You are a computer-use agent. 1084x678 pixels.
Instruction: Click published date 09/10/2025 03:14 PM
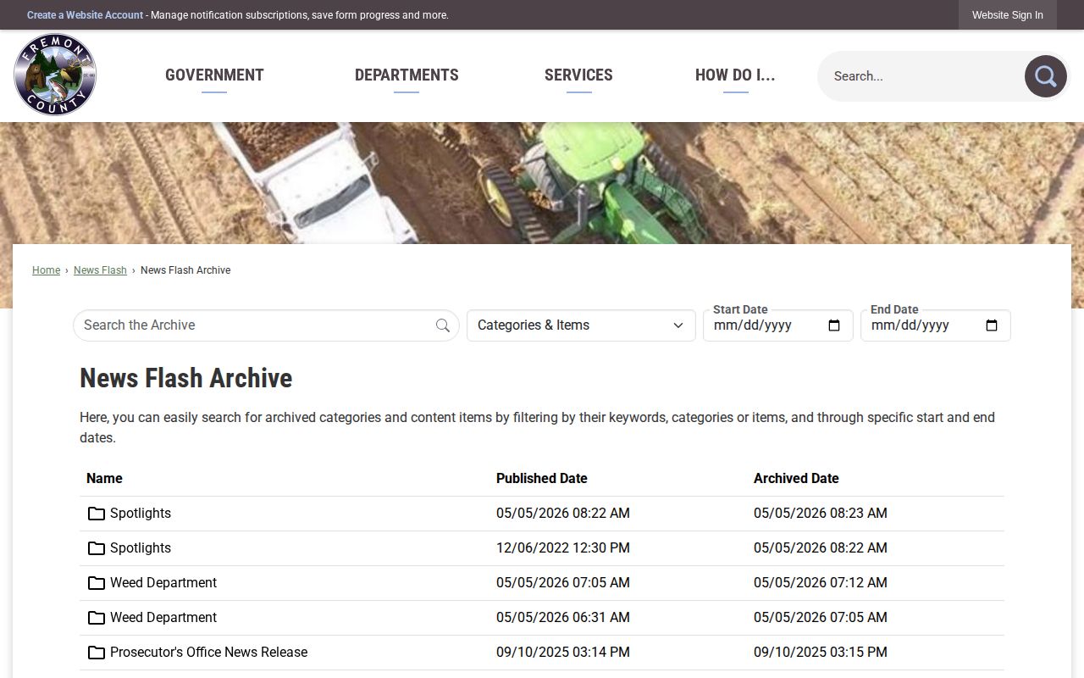point(563,653)
